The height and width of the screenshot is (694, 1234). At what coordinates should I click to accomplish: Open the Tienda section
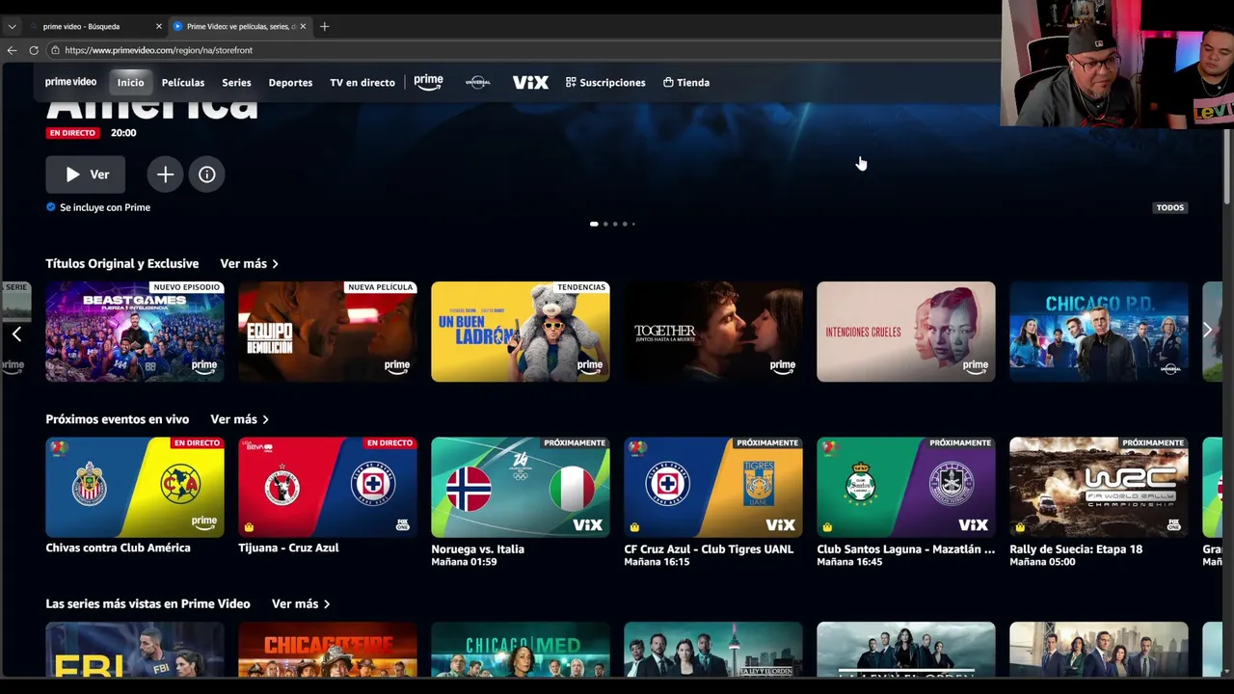click(686, 82)
